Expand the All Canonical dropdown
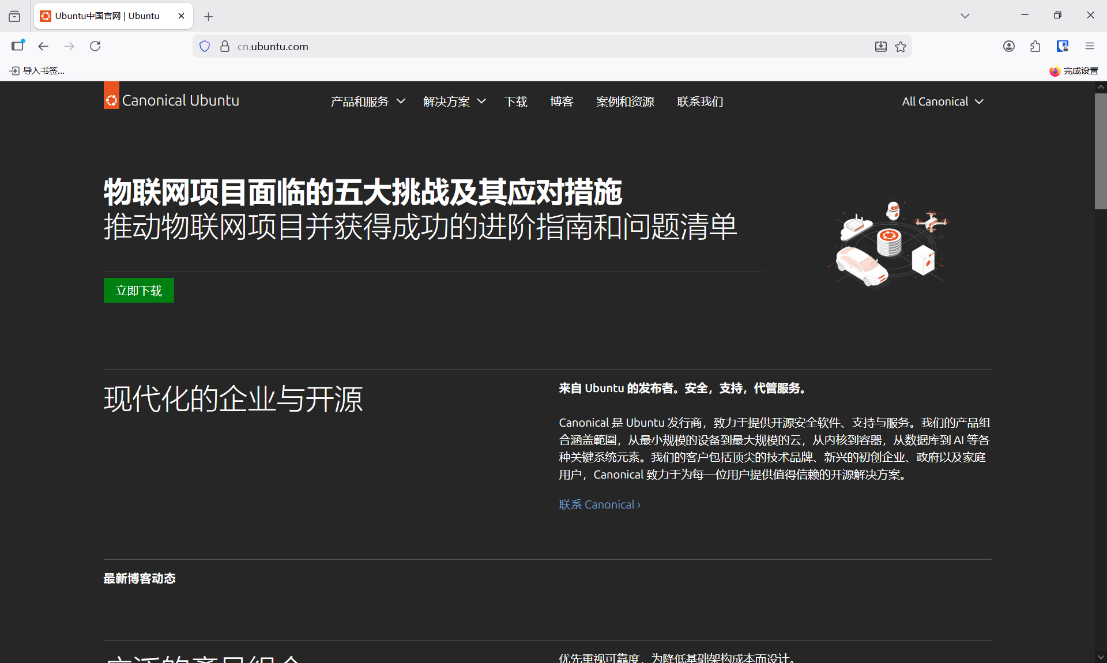Screen dimensions: 1107x663 click(x=943, y=101)
